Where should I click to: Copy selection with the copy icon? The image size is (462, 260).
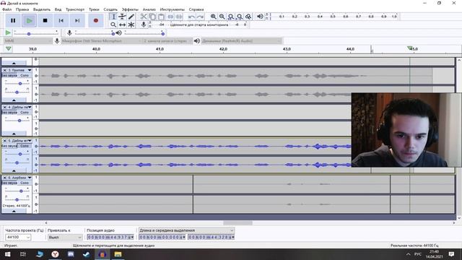(x=152, y=17)
